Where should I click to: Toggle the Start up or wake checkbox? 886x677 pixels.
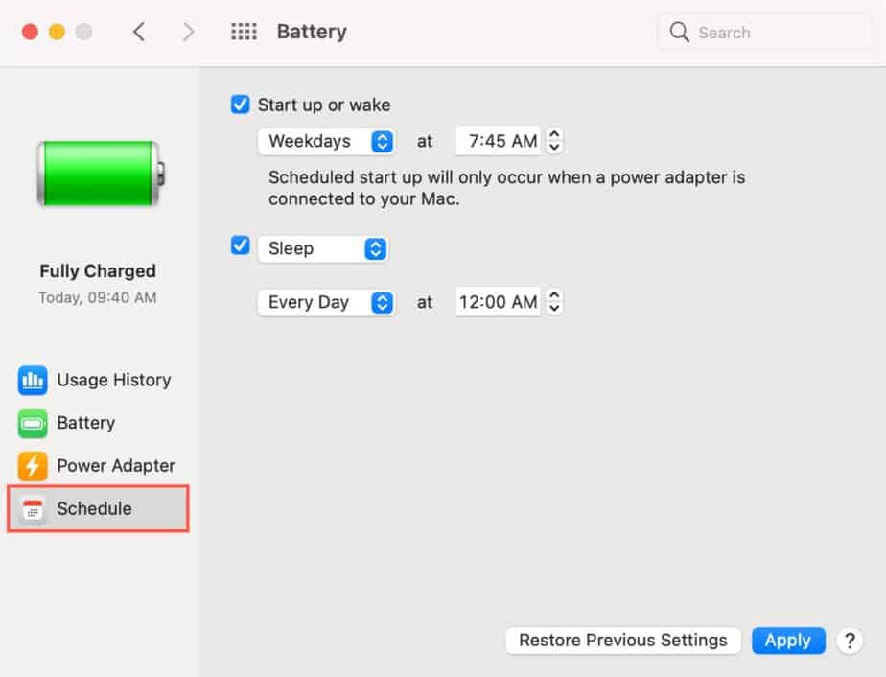240,105
